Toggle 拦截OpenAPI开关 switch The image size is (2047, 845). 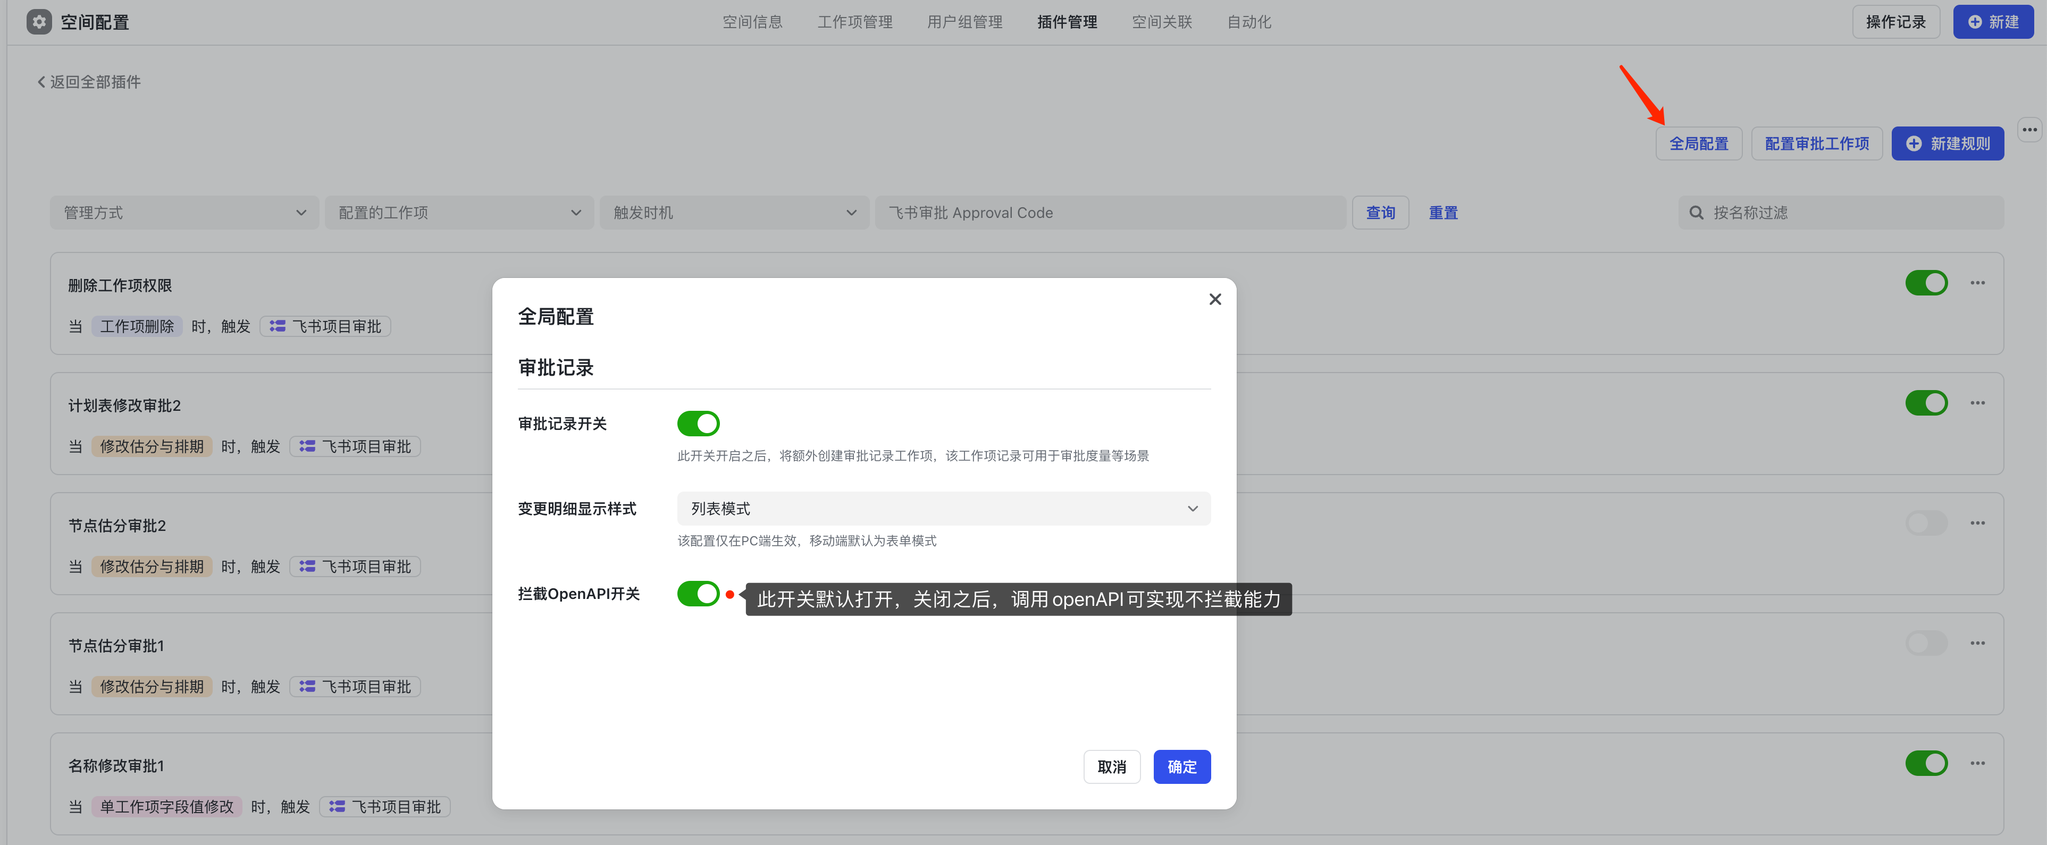coord(698,593)
